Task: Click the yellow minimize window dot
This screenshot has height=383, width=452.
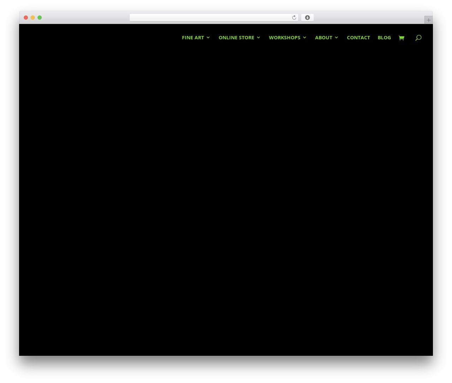Action: (x=33, y=18)
